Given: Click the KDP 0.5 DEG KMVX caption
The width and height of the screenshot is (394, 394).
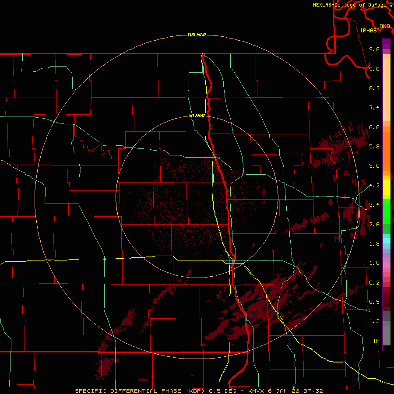Looking at the screenshot, I should tap(199, 391).
